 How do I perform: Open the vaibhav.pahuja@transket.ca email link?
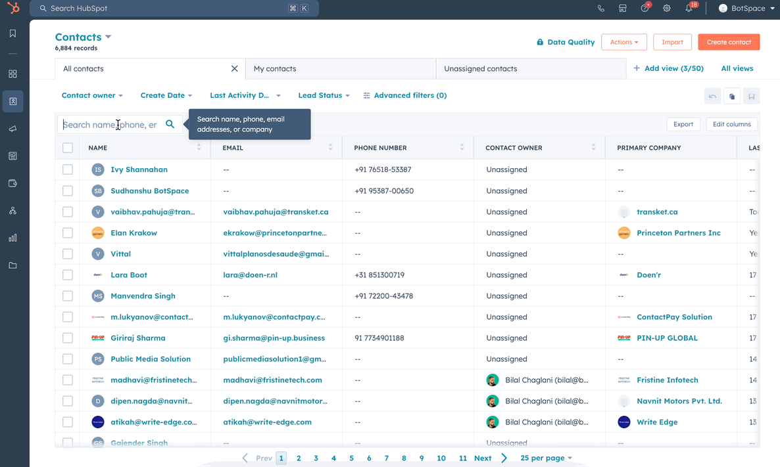tap(276, 211)
